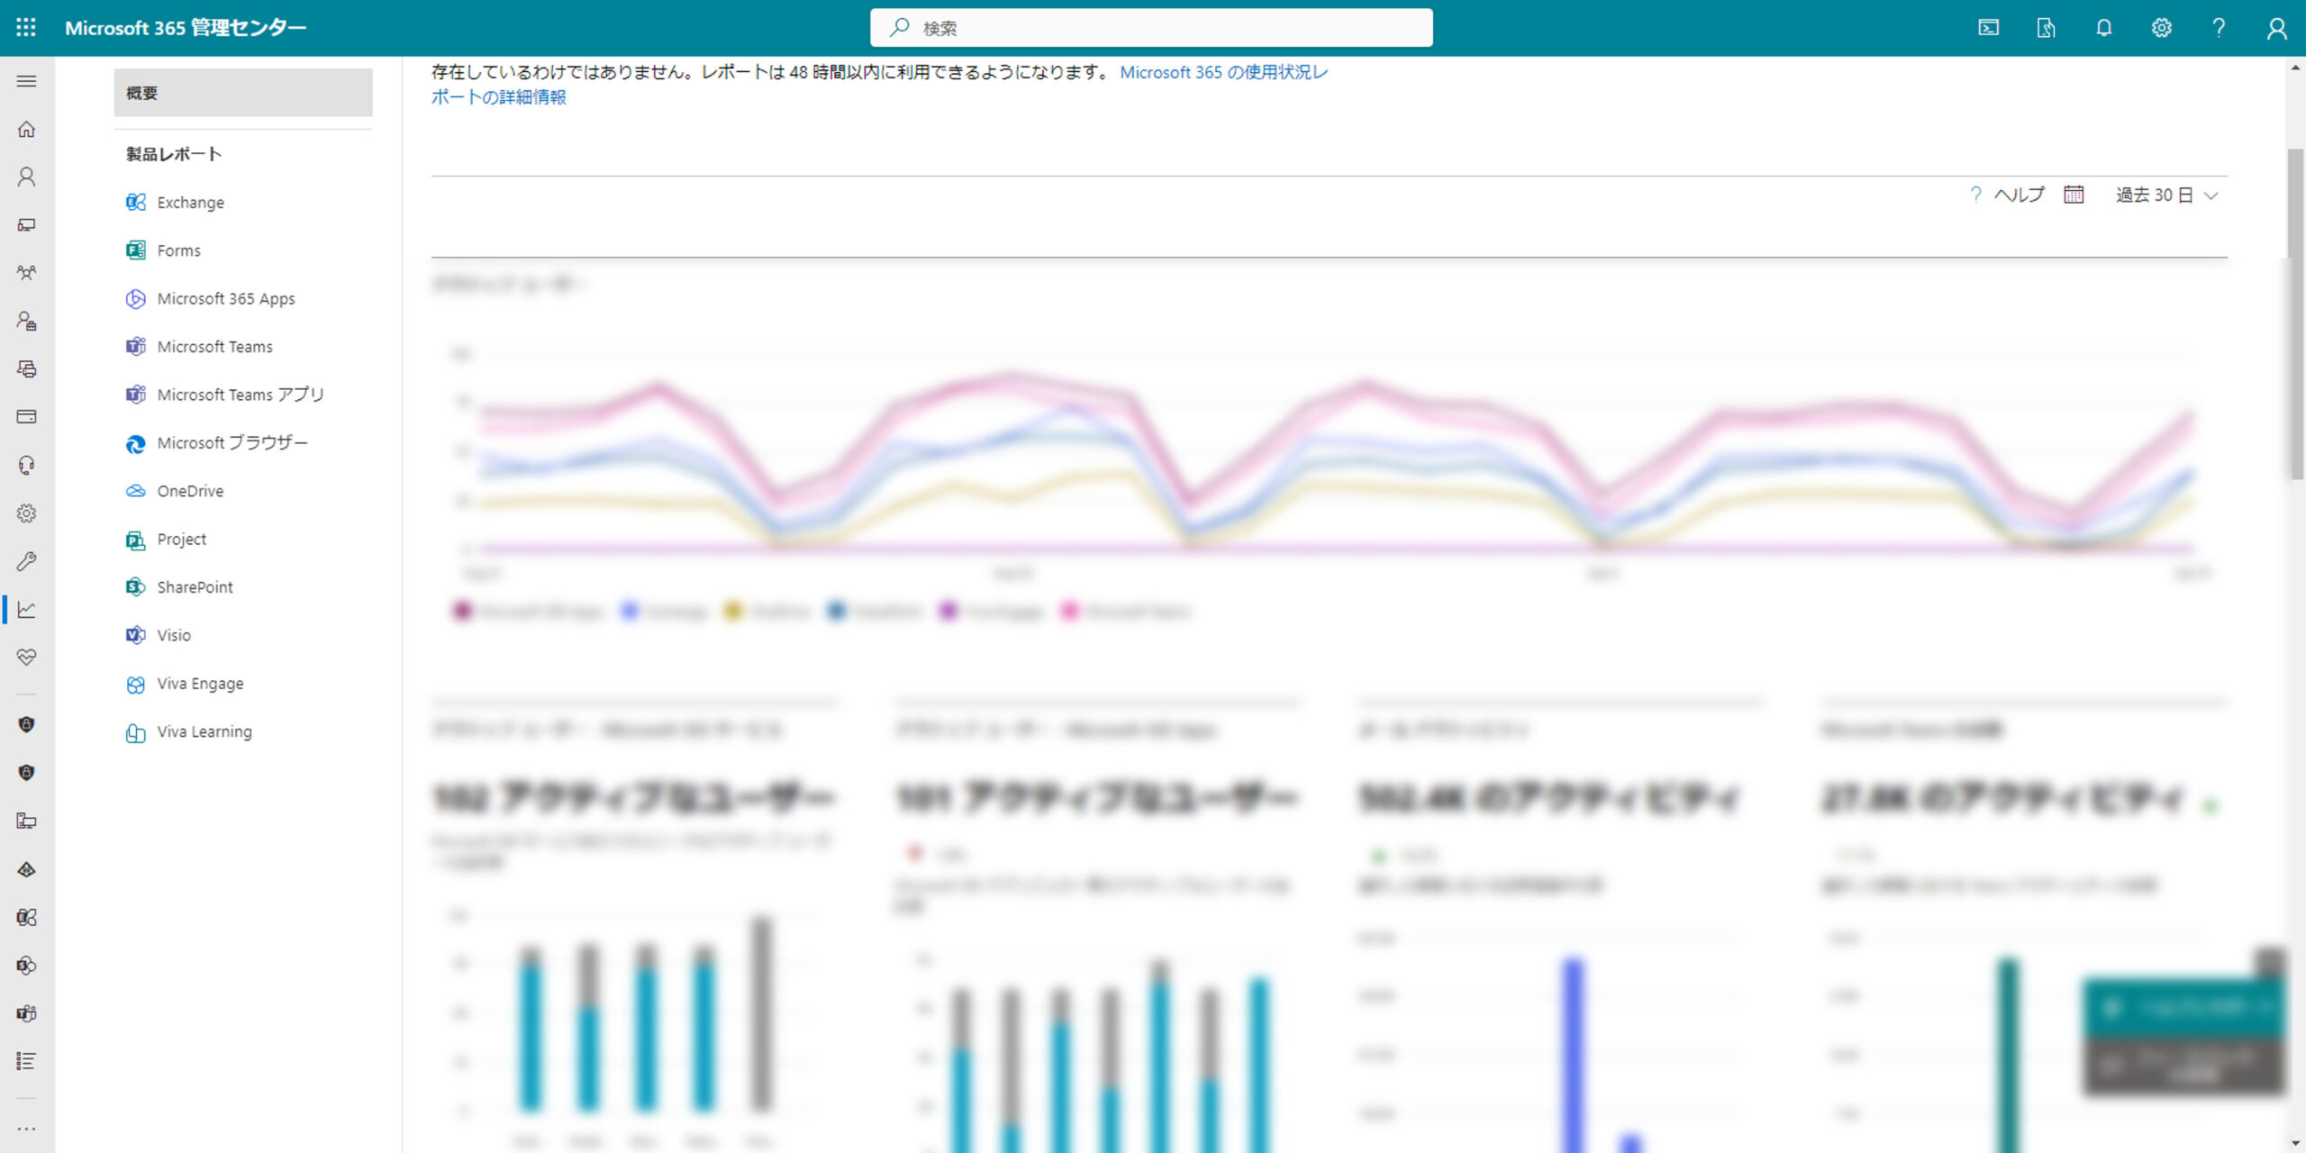Image resolution: width=2306 pixels, height=1153 pixels.
Task: Open Cloud Shell icon in the header
Action: click(1988, 28)
